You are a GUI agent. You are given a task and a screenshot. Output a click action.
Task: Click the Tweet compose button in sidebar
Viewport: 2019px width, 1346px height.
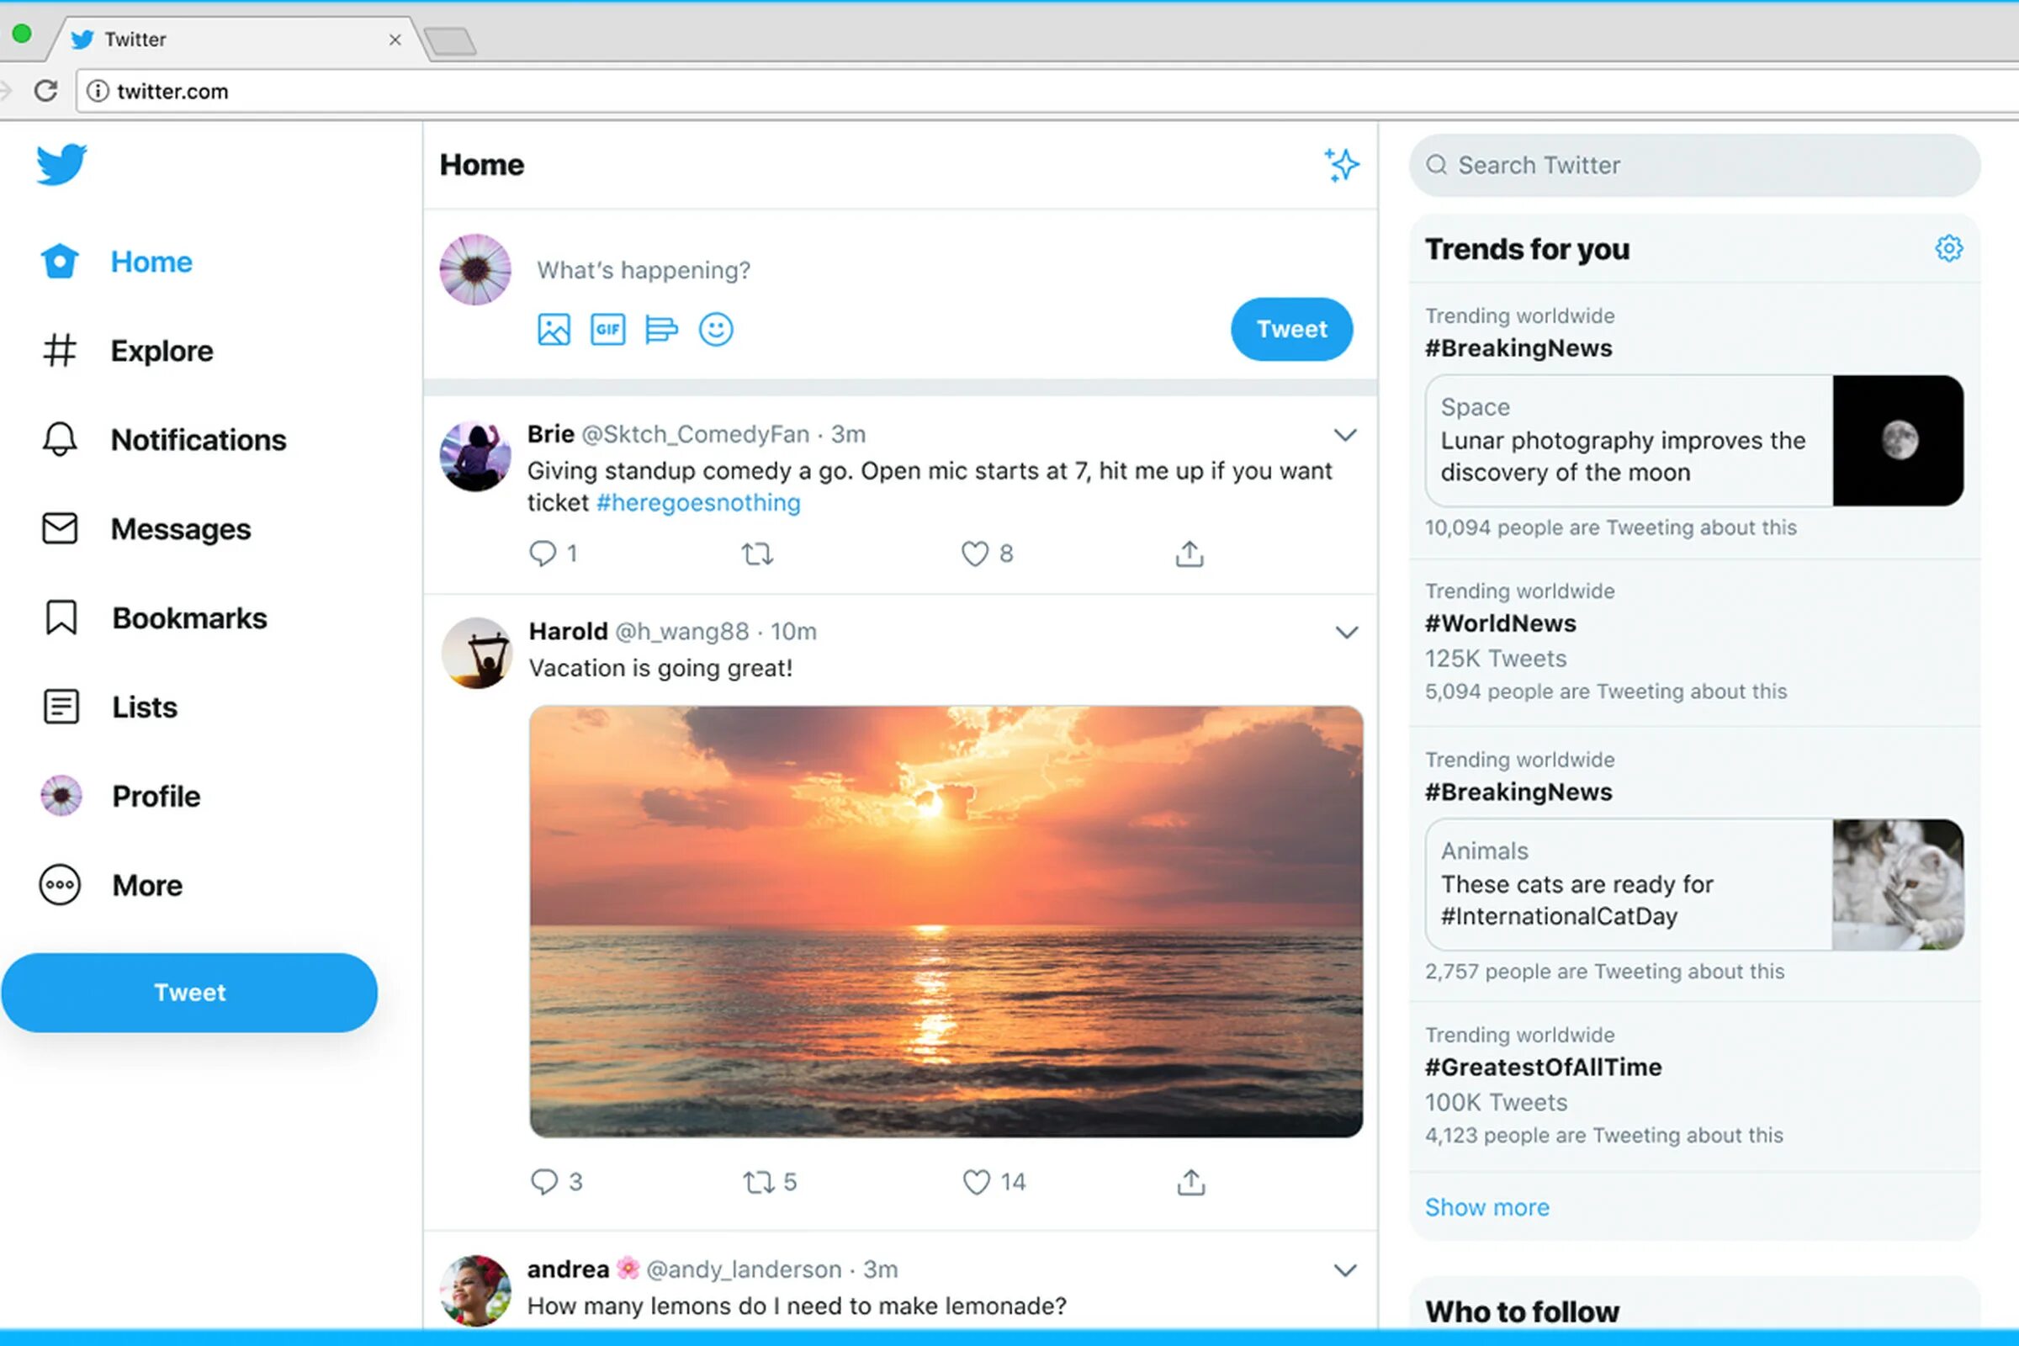coord(189,992)
